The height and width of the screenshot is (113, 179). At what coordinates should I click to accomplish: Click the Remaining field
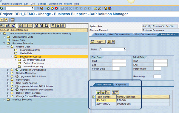157,76
